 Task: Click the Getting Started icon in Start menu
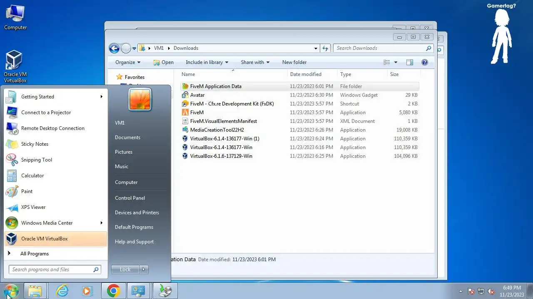pyautogui.click(x=11, y=97)
